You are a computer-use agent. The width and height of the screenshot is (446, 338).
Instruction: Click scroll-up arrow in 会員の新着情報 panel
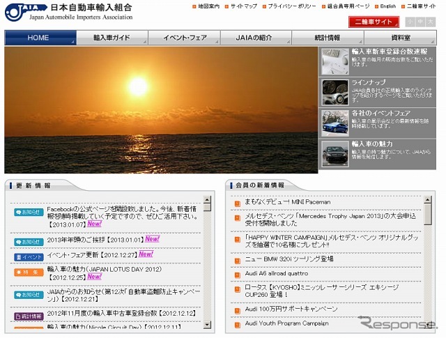(427, 199)
